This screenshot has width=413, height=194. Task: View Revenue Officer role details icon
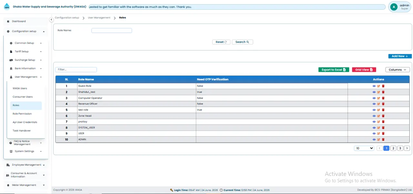(374, 104)
